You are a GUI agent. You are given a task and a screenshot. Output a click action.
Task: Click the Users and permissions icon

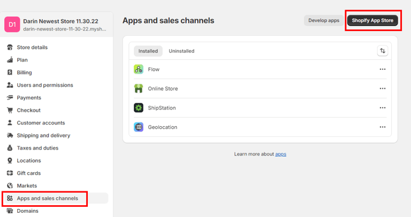[x=10, y=85]
